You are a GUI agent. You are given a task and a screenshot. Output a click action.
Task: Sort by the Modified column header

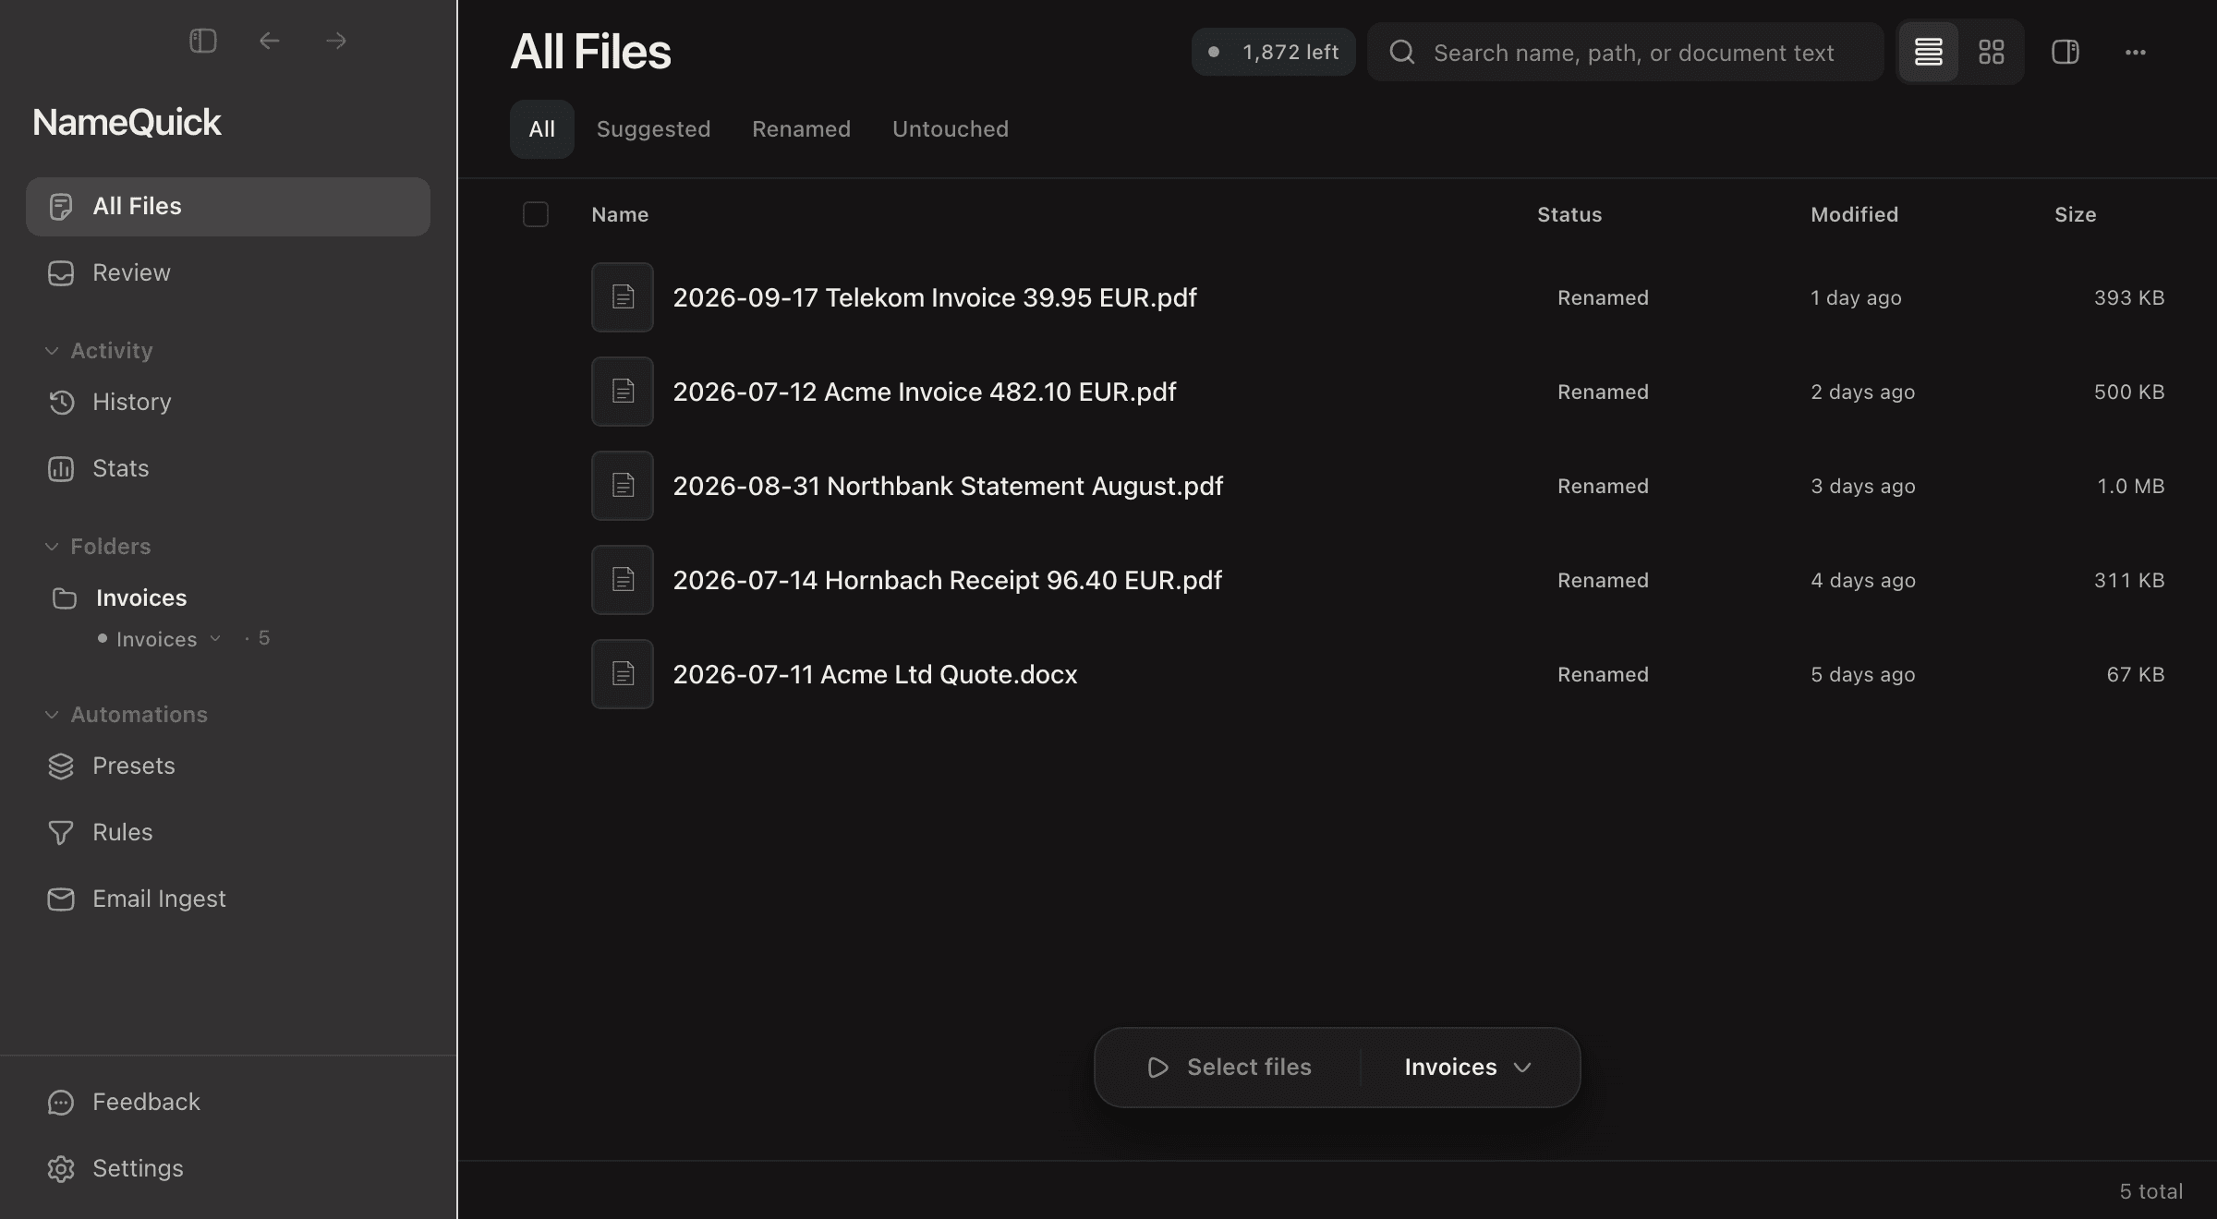pos(1854,214)
